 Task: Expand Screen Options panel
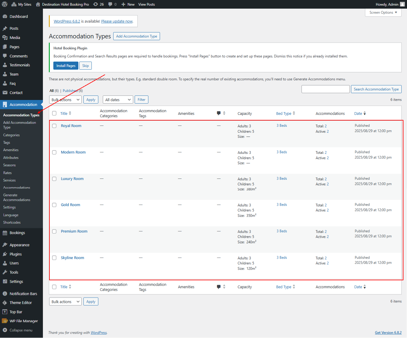(383, 12)
